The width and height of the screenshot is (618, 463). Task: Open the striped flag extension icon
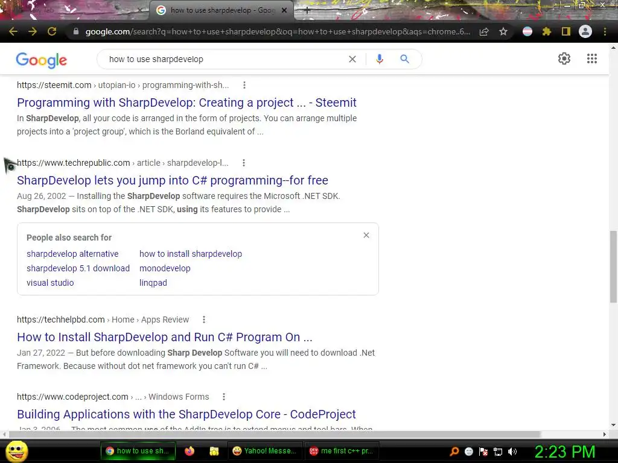click(527, 31)
